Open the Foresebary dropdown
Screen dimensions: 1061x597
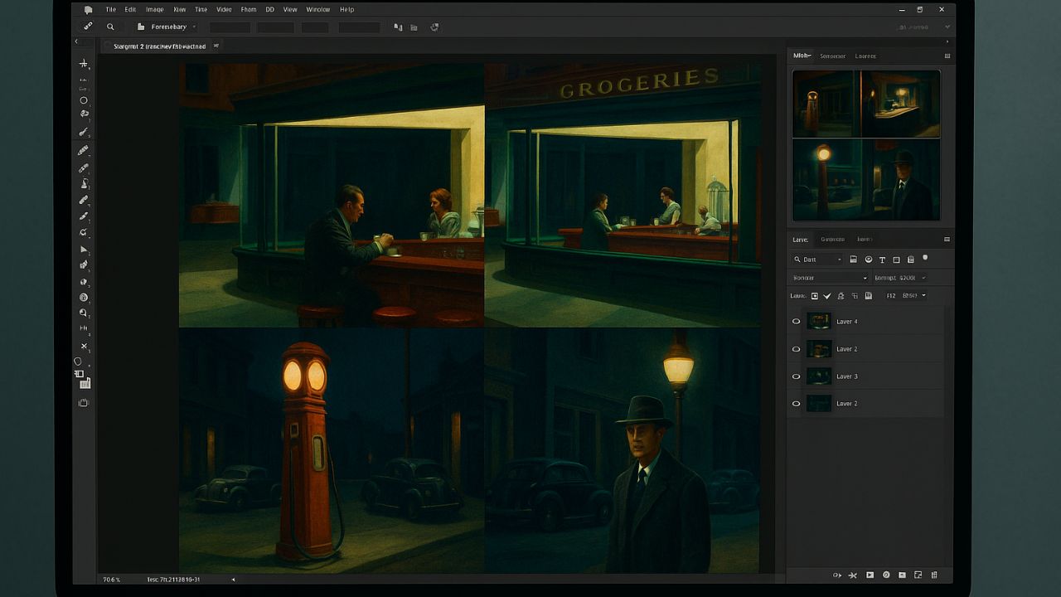[166, 27]
